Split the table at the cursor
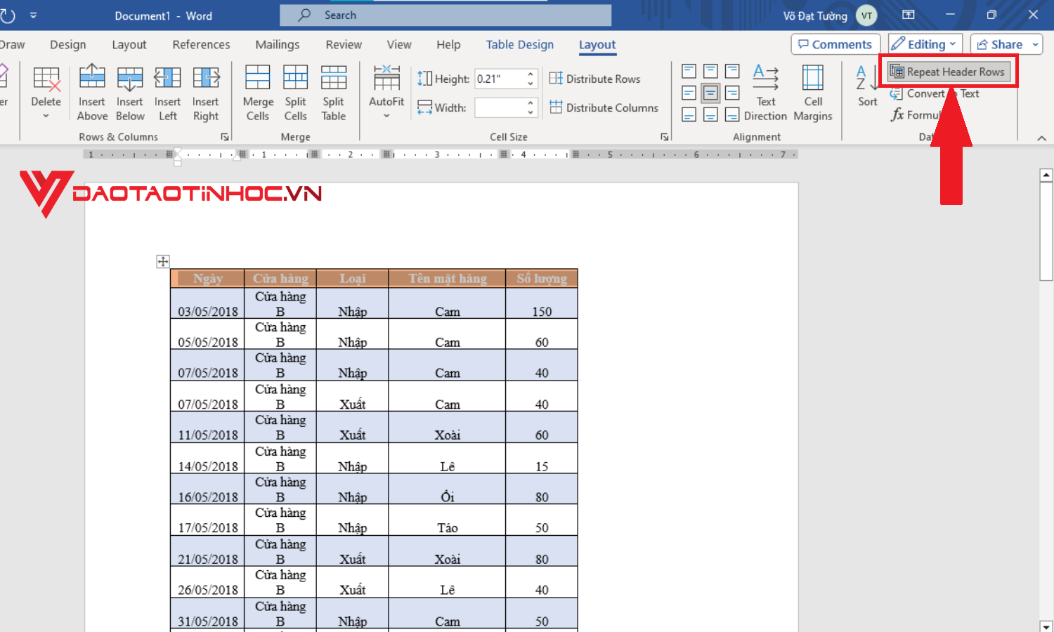 pos(334,91)
